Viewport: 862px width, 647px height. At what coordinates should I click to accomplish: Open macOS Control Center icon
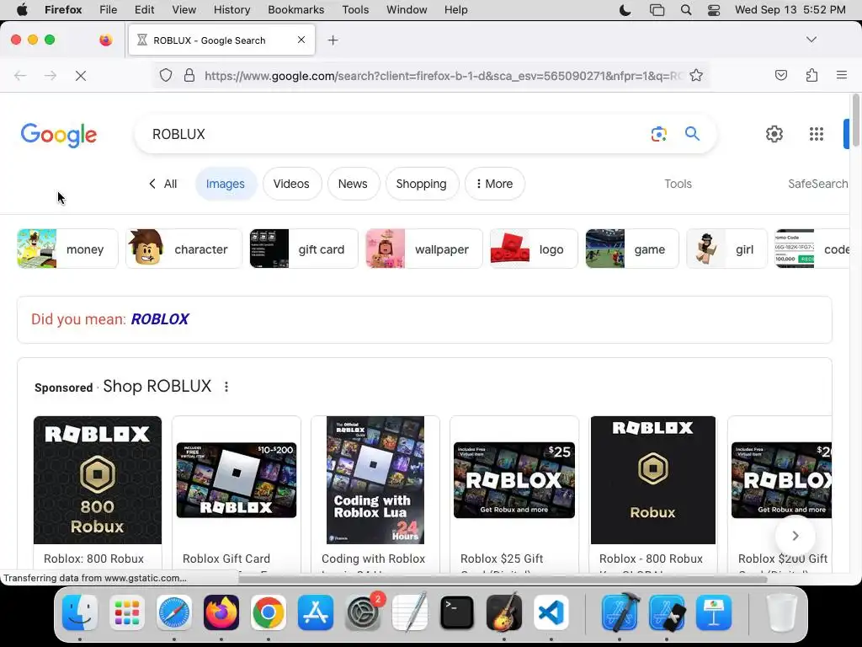click(714, 9)
